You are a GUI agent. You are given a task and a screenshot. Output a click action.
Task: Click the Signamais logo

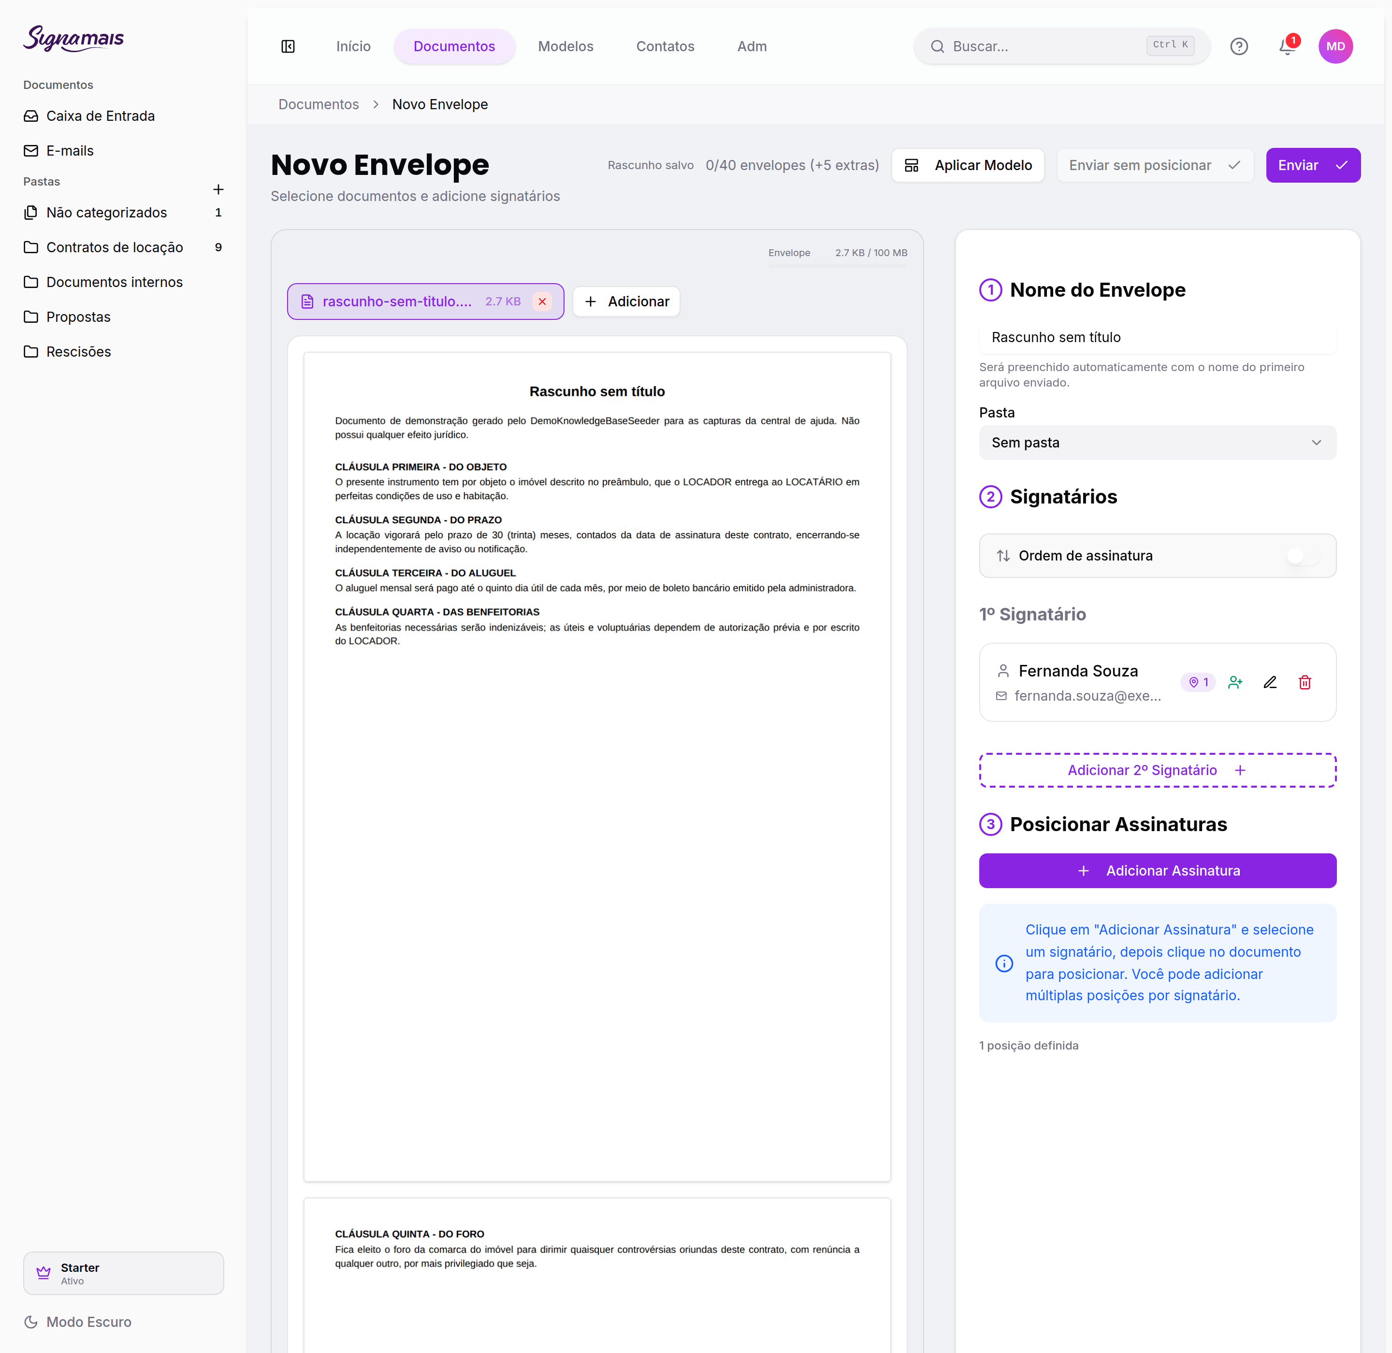73,38
